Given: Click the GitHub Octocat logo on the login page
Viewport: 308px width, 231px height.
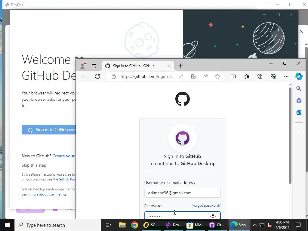Looking at the screenshot, I should 183,99.
